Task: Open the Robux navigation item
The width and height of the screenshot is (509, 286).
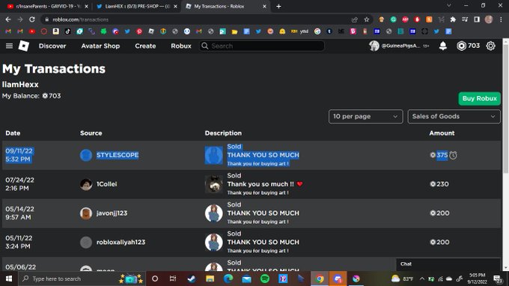Action: [181, 46]
